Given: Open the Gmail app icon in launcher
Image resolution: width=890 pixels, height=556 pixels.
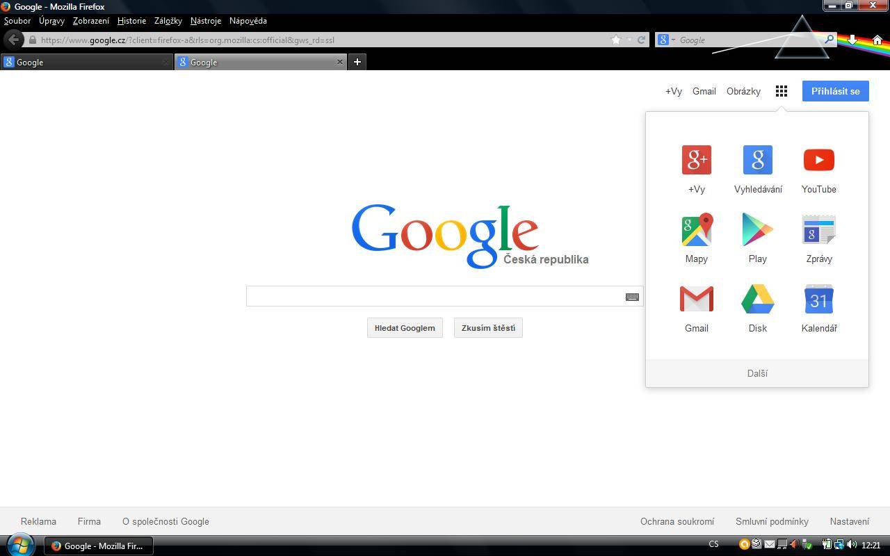Looking at the screenshot, I should point(697,299).
